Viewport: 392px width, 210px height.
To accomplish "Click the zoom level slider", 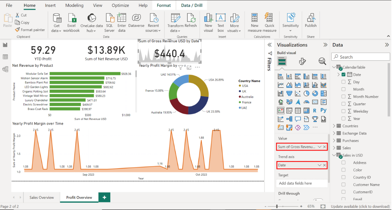I will pyautogui.click(x=277, y=206).
